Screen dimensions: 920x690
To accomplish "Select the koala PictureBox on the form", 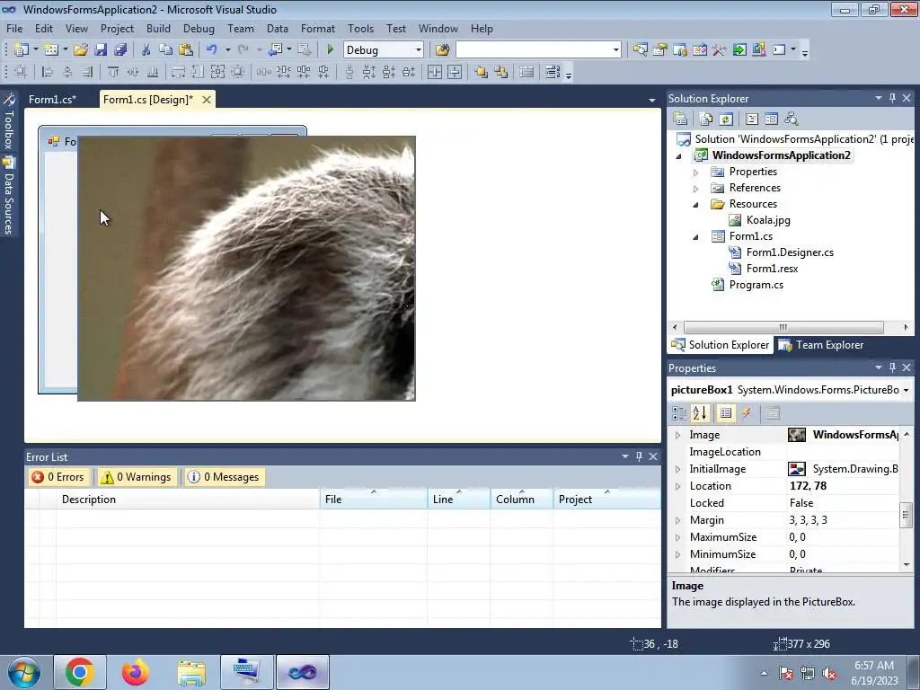I will [246, 269].
